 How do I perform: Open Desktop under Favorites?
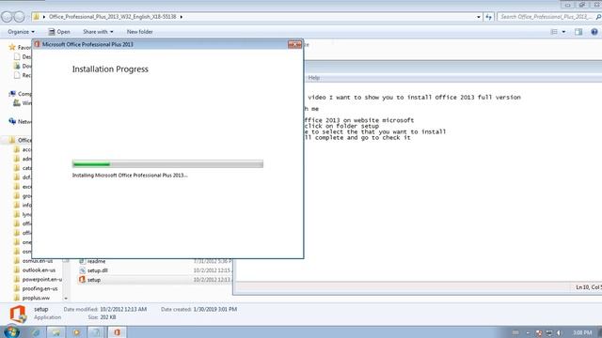pyautogui.click(x=23, y=56)
